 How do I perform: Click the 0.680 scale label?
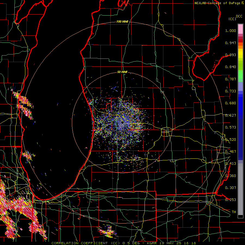[x=231, y=103]
